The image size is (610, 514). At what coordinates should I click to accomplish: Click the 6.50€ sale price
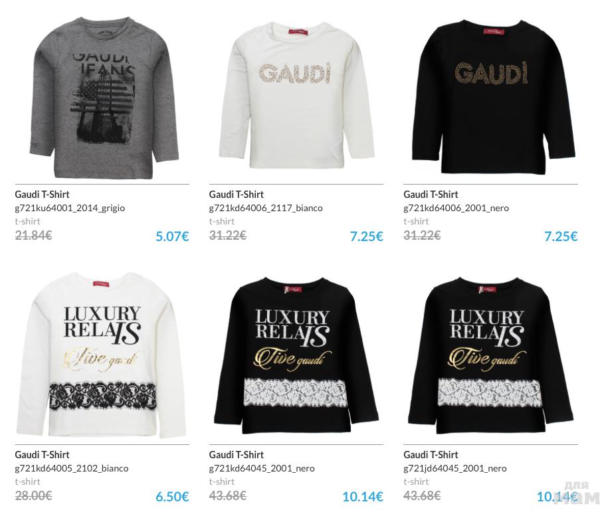[172, 497]
